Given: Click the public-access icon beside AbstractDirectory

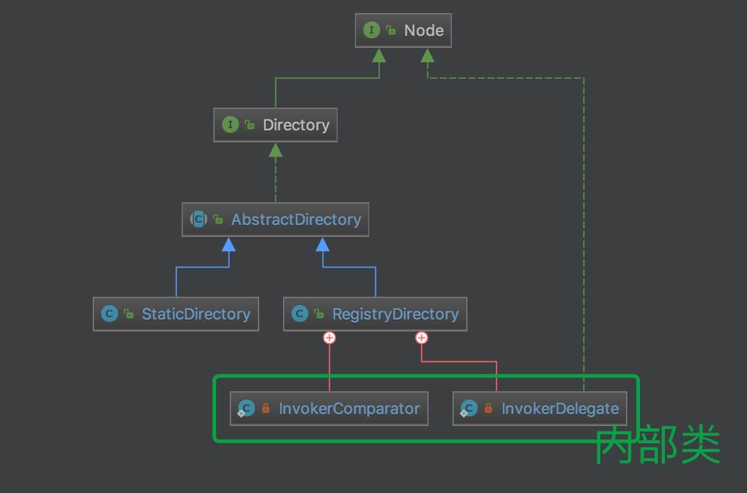Looking at the screenshot, I should (218, 220).
